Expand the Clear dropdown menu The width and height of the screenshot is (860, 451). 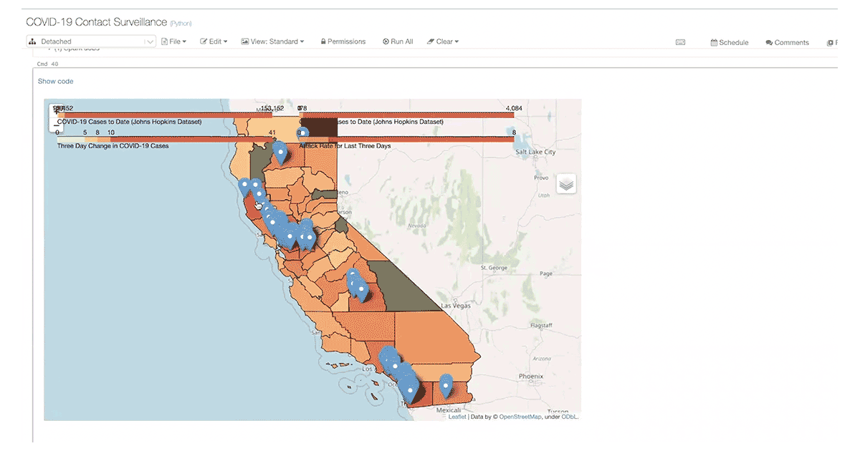[x=443, y=42]
